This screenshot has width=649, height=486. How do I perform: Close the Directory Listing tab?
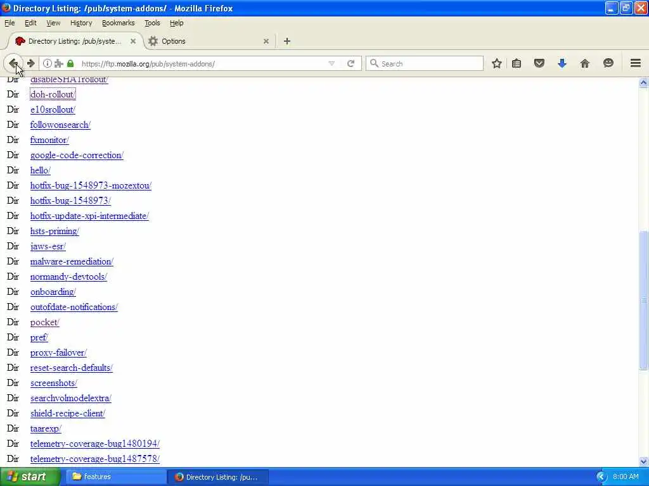(133, 41)
